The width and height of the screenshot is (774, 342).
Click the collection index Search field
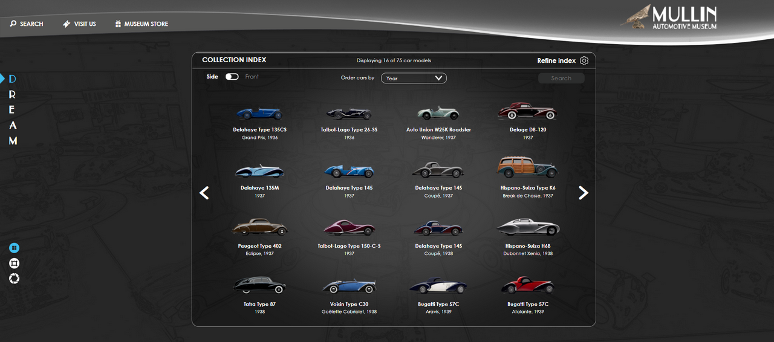point(561,78)
